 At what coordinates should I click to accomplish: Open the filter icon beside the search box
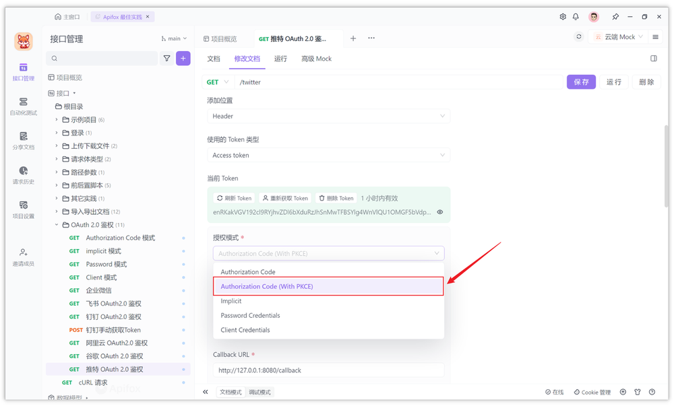[x=166, y=59]
